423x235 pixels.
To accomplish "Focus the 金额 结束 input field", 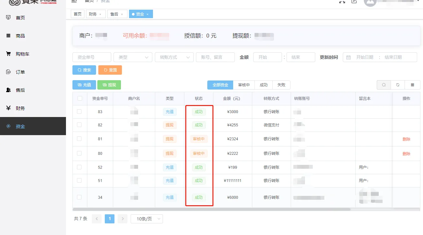I will 301,57.
